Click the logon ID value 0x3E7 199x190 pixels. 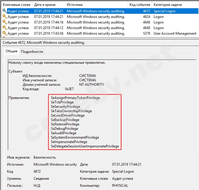point(69,89)
